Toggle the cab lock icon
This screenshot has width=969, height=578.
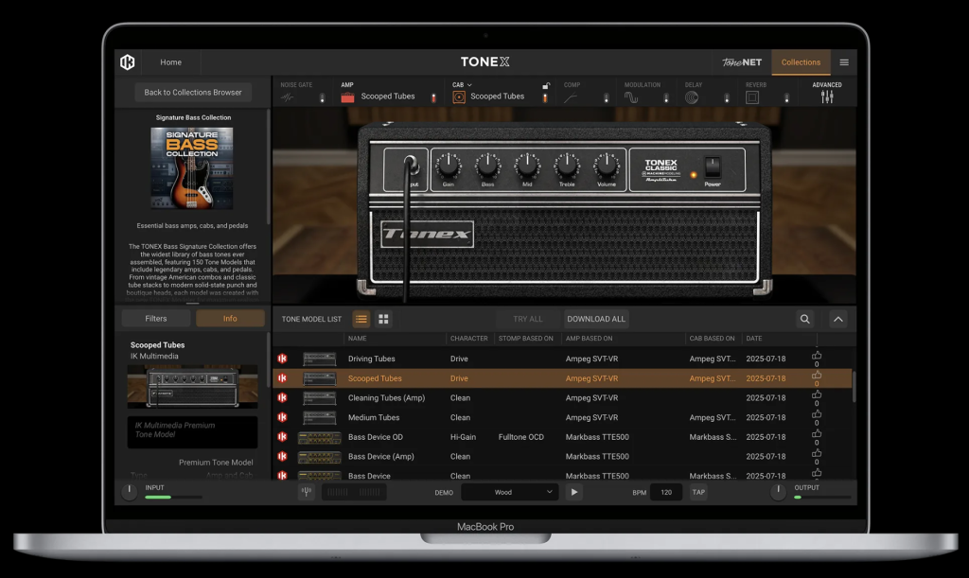pos(546,86)
